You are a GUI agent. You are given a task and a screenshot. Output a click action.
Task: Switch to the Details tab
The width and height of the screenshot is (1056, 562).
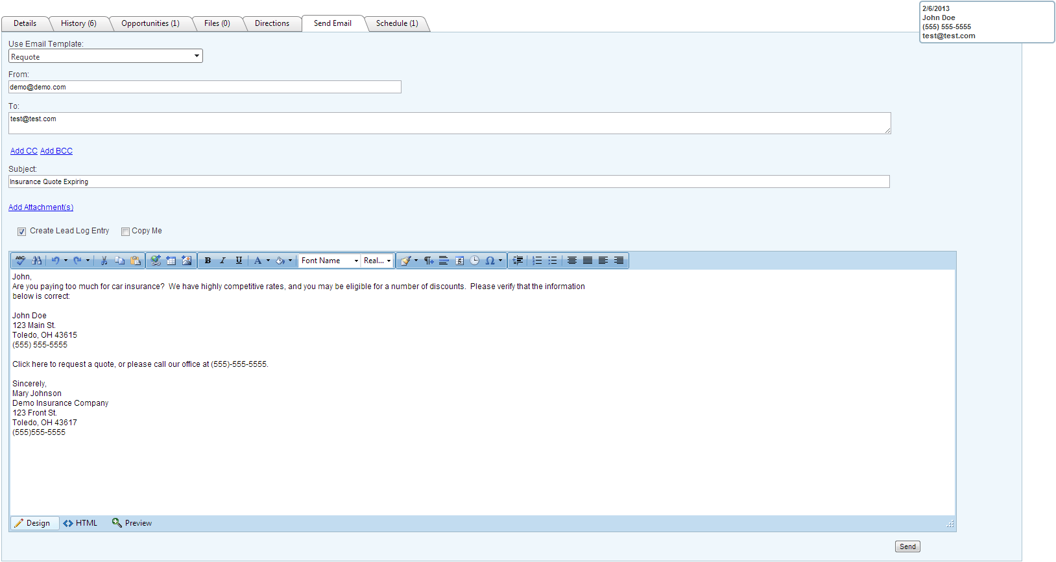pos(25,23)
